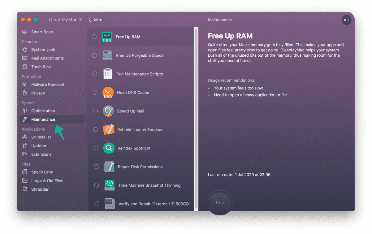Screen dimensions: 372x234
Task: Click the Time Machine Snapshot Thinning name
Action: coord(149,185)
